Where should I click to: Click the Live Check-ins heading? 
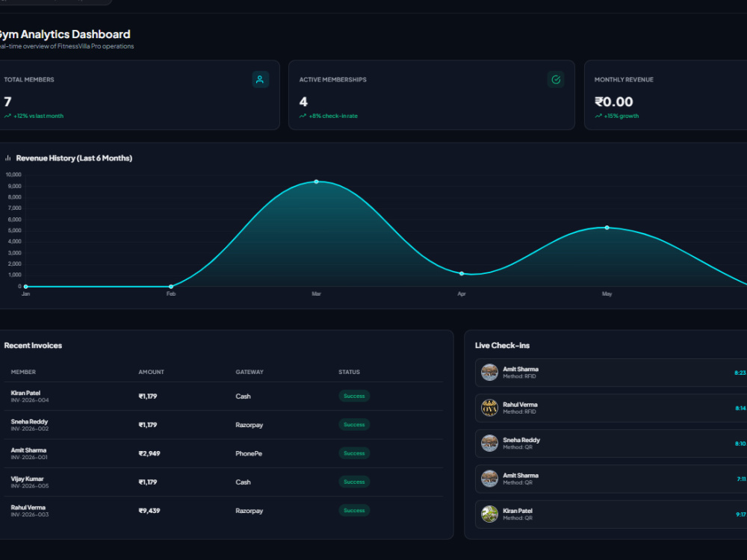(x=502, y=346)
